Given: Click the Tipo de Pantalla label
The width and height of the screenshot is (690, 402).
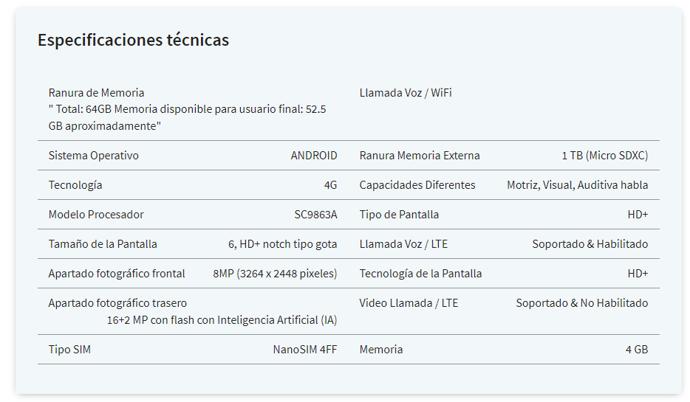Looking at the screenshot, I should pos(399,215).
